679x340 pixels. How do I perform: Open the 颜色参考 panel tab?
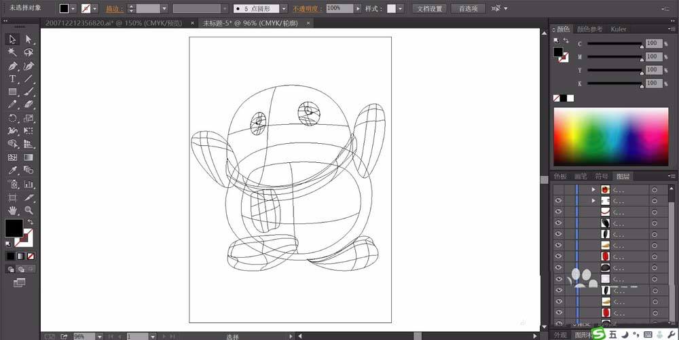pos(589,29)
